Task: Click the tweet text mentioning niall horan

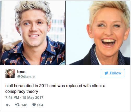Action: click(55, 89)
